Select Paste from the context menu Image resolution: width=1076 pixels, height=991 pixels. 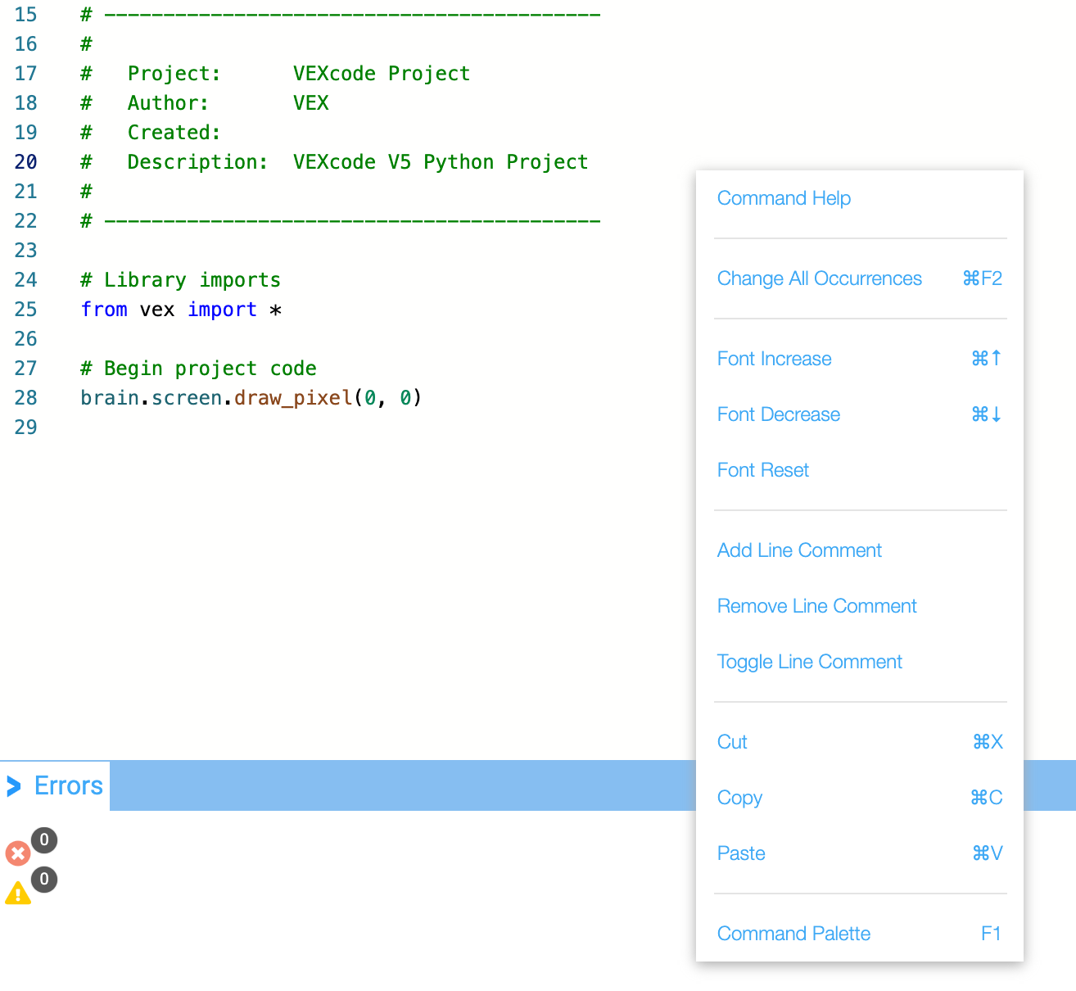(x=740, y=853)
